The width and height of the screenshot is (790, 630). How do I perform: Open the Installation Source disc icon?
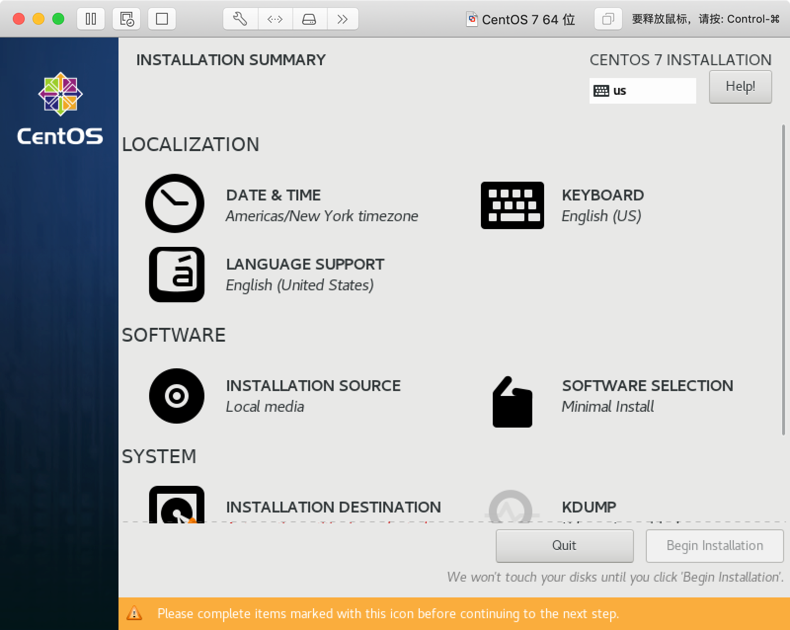click(x=177, y=396)
